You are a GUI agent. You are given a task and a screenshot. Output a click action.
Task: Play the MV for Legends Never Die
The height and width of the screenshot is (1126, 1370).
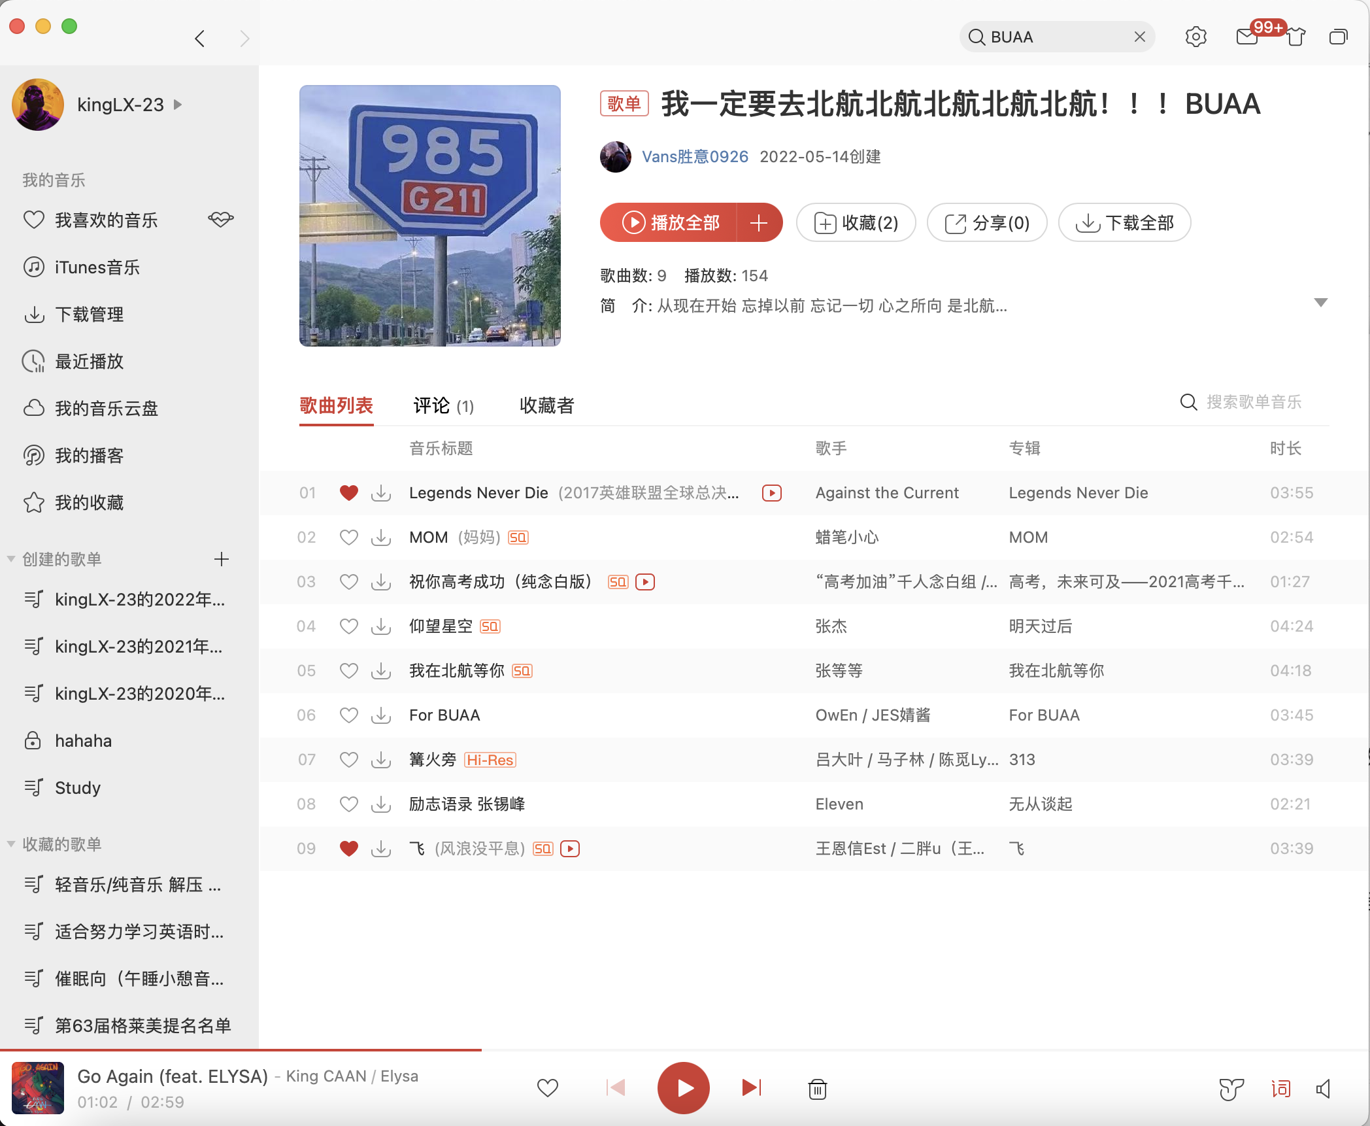point(771,493)
